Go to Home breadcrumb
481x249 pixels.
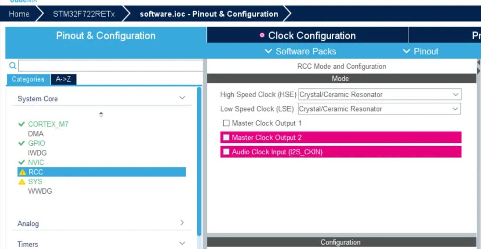tap(19, 14)
